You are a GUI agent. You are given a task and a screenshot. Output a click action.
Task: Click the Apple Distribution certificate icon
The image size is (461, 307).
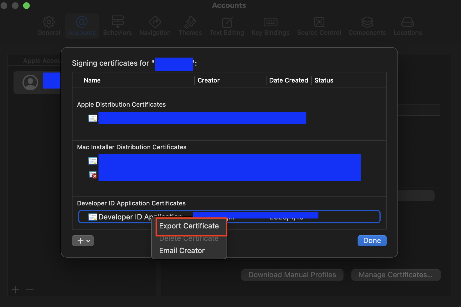coord(93,118)
